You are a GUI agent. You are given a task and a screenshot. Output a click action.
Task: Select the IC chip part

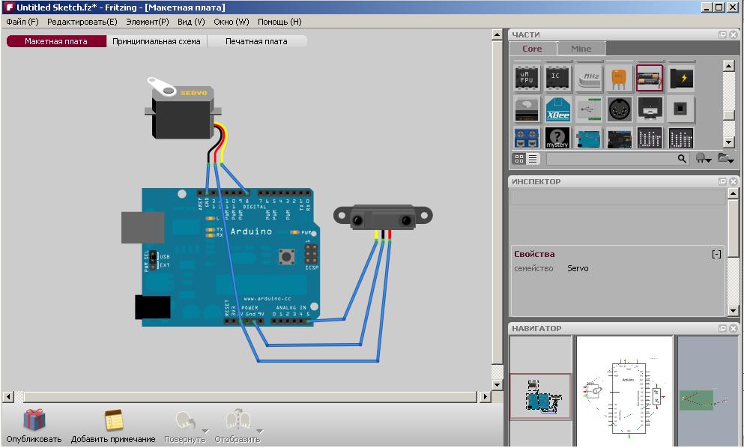pos(557,77)
